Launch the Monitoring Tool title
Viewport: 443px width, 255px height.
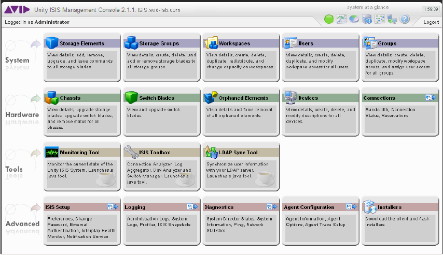(x=80, y=153)
